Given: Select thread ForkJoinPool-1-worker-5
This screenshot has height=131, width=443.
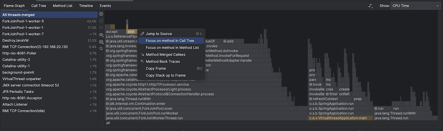Looking at the screenshot, I should [49, 21].
